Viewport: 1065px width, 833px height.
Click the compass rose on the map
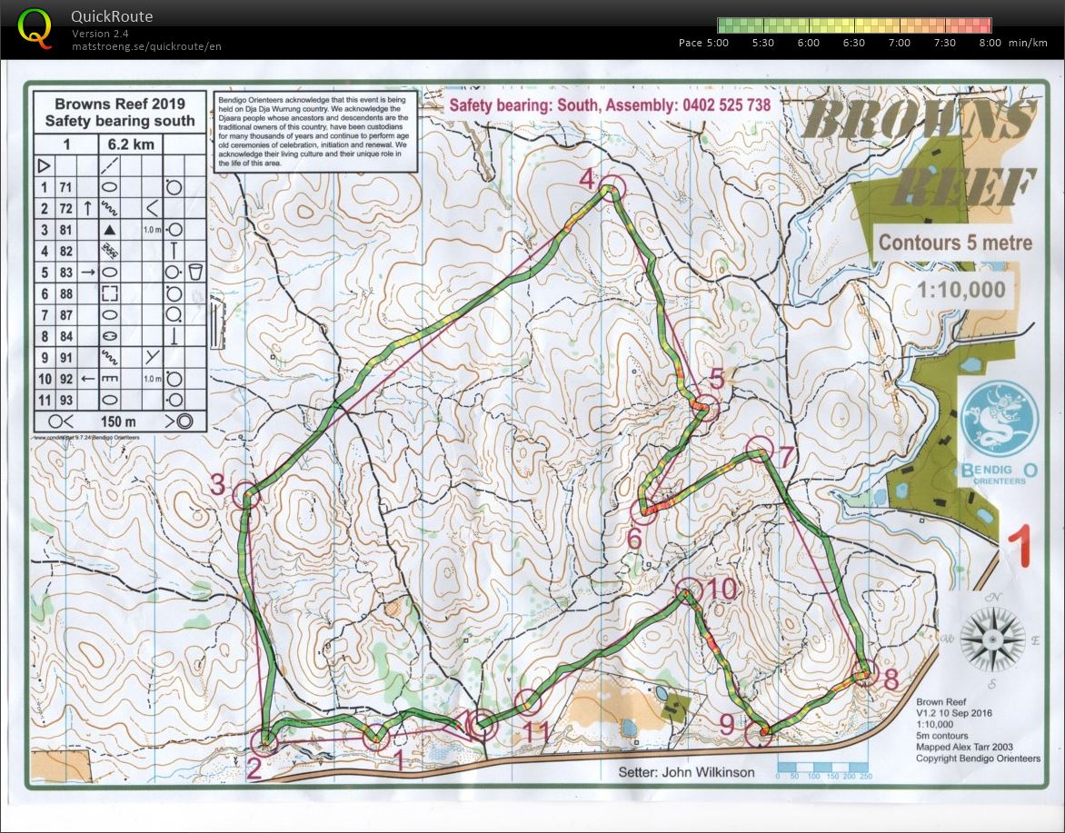[995, 639]
